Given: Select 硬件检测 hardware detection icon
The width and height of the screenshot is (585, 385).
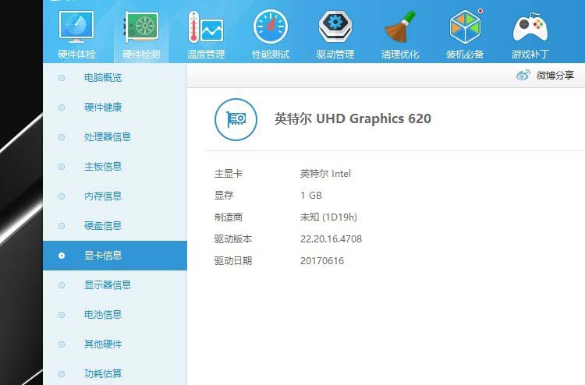Looking at the screenshot, I should tap(141, 26).
